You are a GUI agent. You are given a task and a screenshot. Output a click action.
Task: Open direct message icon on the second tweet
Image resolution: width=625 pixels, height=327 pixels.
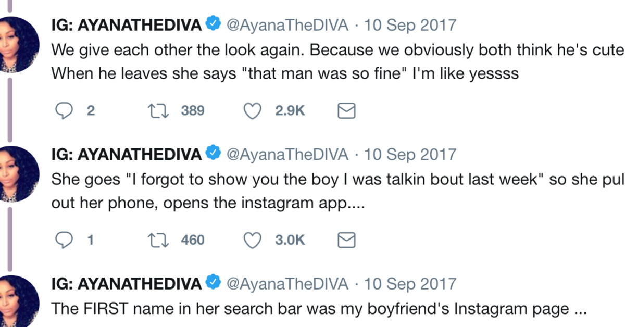(x=346, y=240)
